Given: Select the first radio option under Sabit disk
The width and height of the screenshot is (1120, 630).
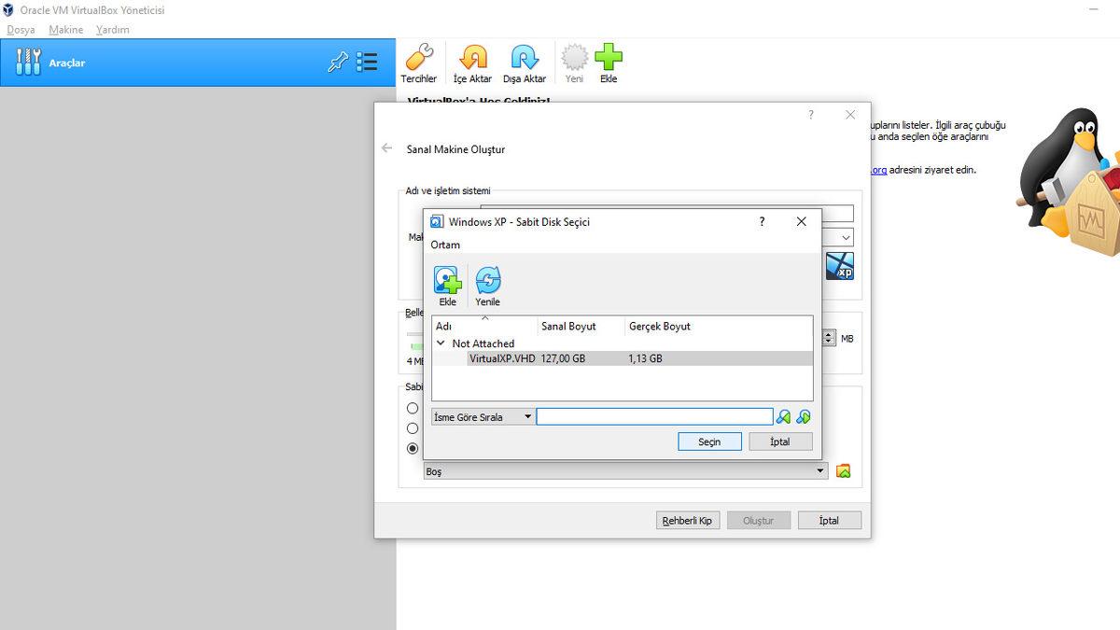Looking at the screenshot, I should [412, 408].
